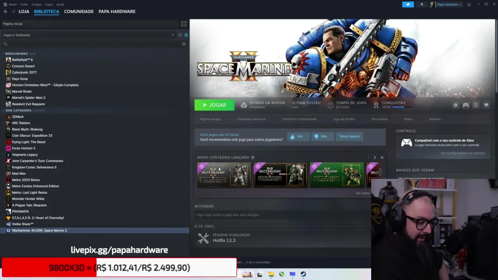
Task: Add Space Marine 2 to favorites heart
Action: pos(486,105)
